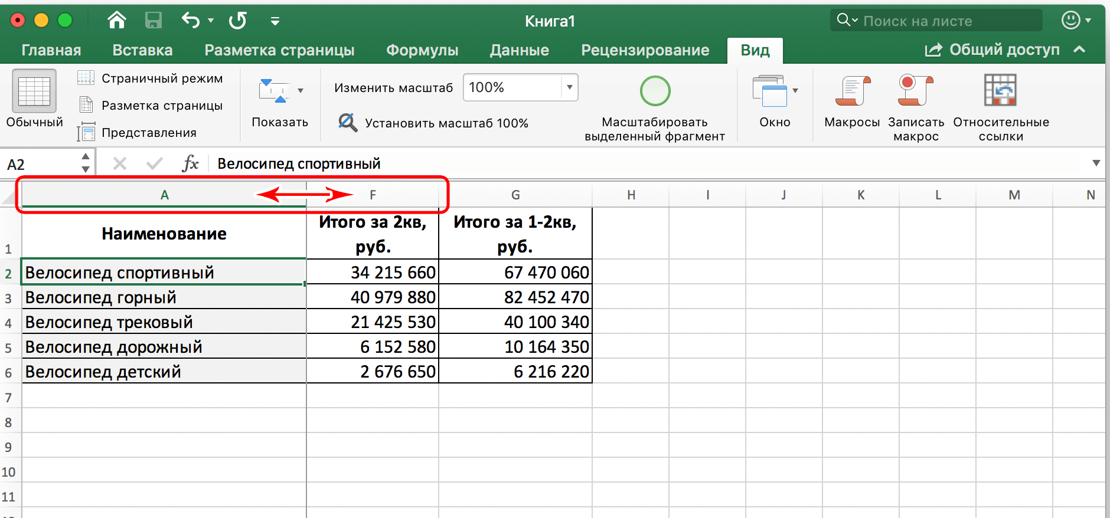Select row 7 header
The width and height of the screenshot is (1110, 518).
[x=10, y=397]
